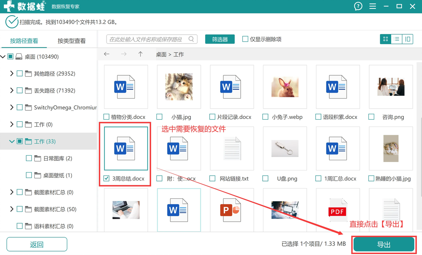The image size is (422, 255).
Task: Check the 日常图库 folder checkbox
Action: 29,158
